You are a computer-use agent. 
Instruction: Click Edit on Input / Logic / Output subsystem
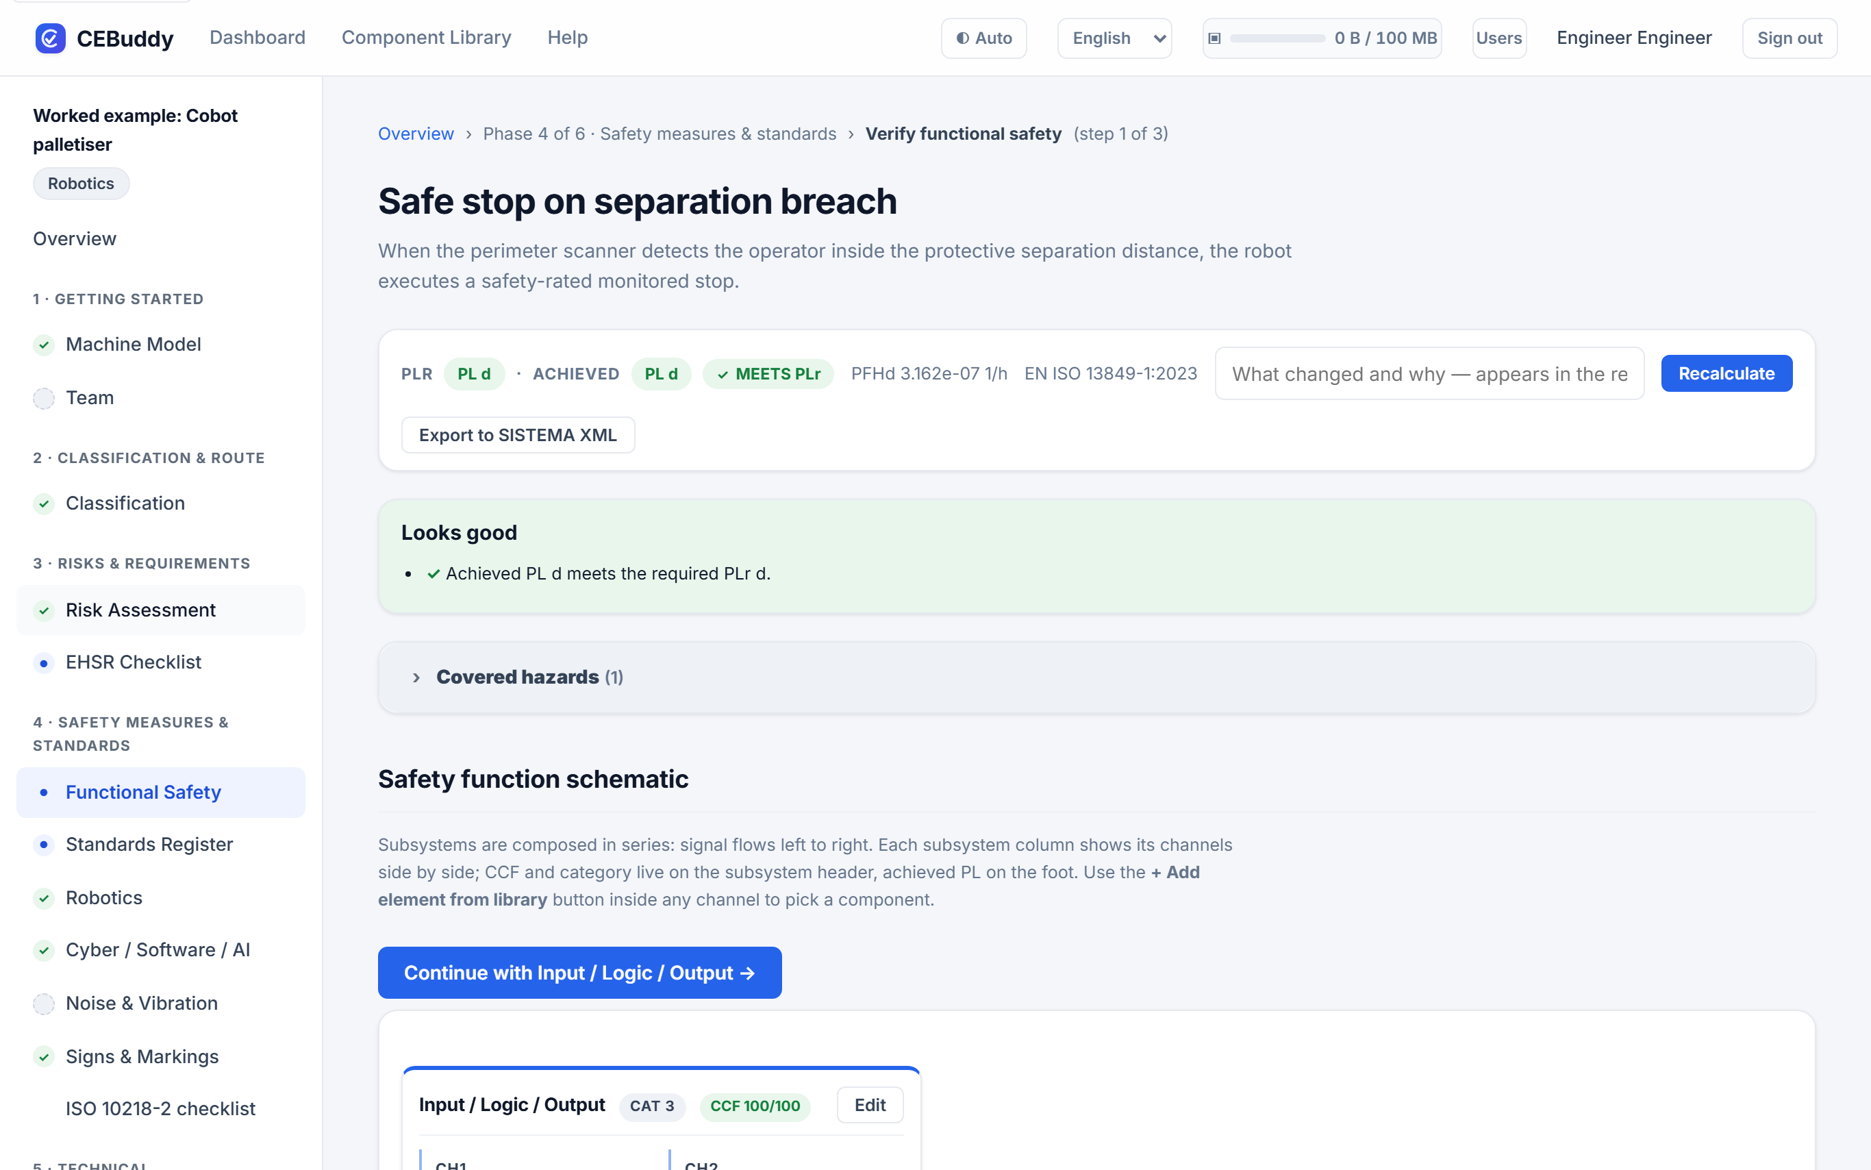870,1105
